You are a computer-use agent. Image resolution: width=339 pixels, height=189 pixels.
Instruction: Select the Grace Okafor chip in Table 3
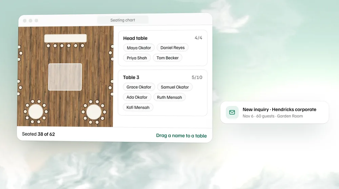[139, 87]
